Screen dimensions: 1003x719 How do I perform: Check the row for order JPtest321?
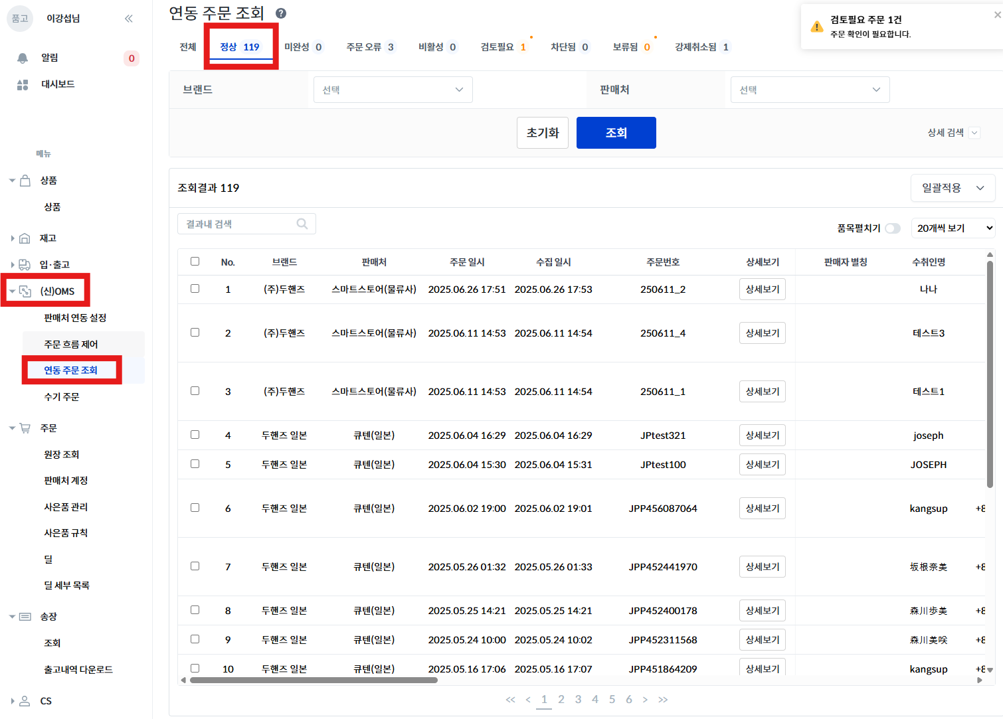coord(195,435)
